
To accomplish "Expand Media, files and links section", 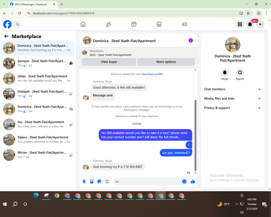I will pos(233,99).
